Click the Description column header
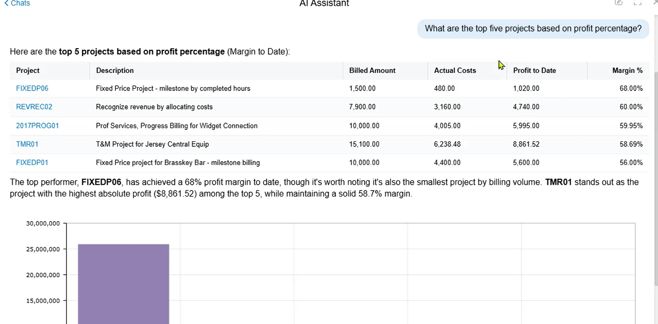 115,70
